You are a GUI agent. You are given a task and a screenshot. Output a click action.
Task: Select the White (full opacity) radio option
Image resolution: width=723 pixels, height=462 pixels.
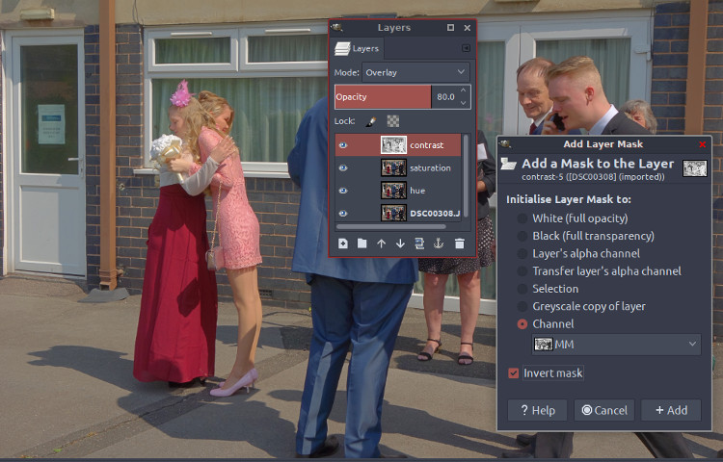[x=522, y=218]
